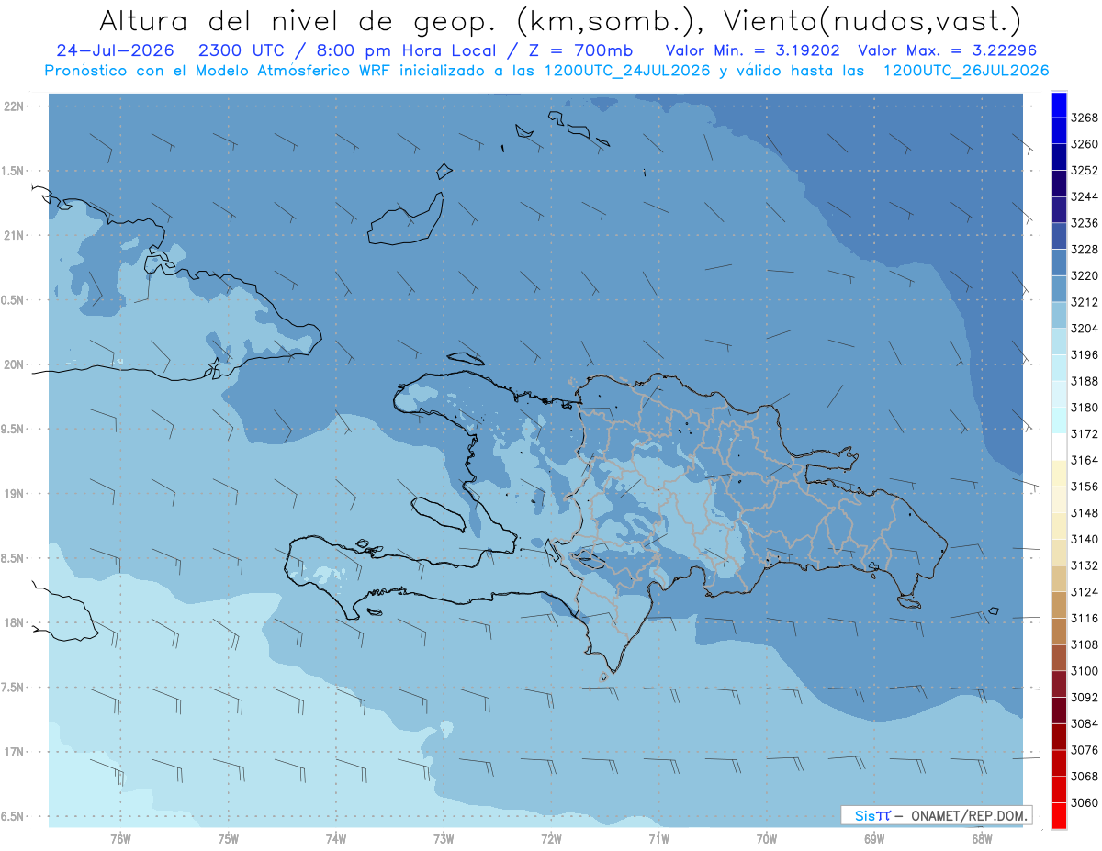Click the '3228' color bar label

(x=1085, y=250)
